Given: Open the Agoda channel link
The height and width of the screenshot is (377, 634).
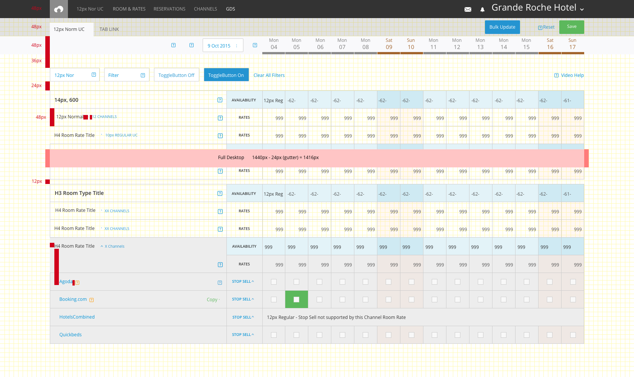Looking at the screenshot, I should tap(66, 282).
